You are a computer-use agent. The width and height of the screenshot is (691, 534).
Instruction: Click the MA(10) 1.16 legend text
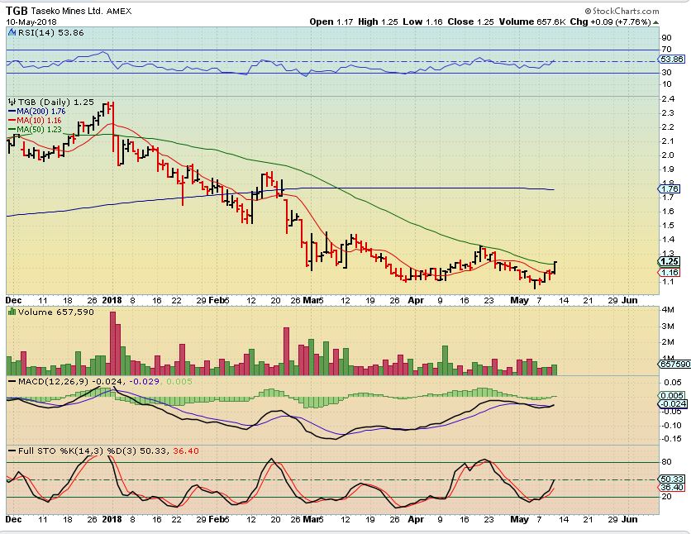tap(39, 121)
